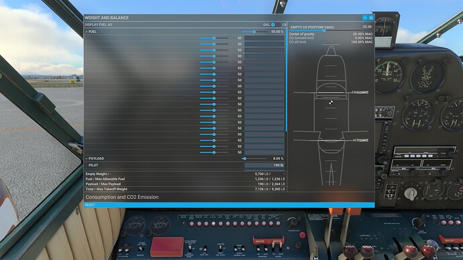Image resolution: width=463 pixels, height=260 pixels.
Task: Click the red guarded switch cover on lower panel
Action: (x=167, y=247)
